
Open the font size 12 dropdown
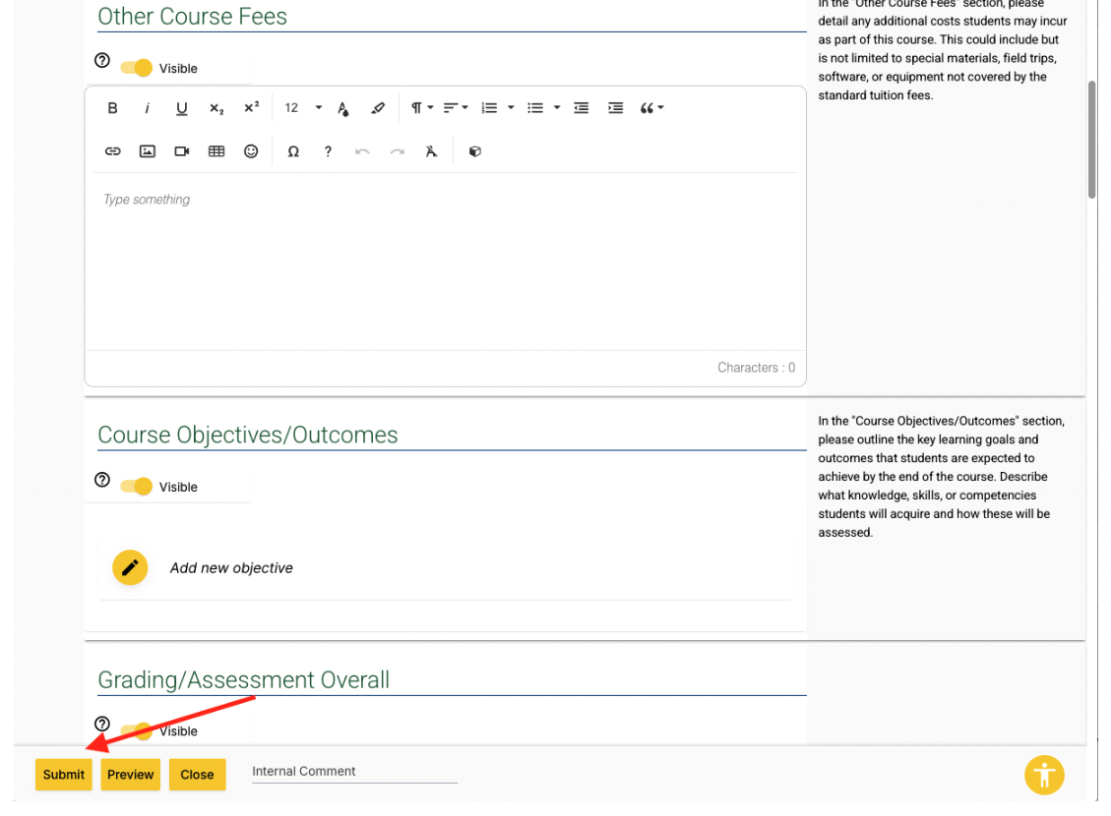click(x=302, y=108)
